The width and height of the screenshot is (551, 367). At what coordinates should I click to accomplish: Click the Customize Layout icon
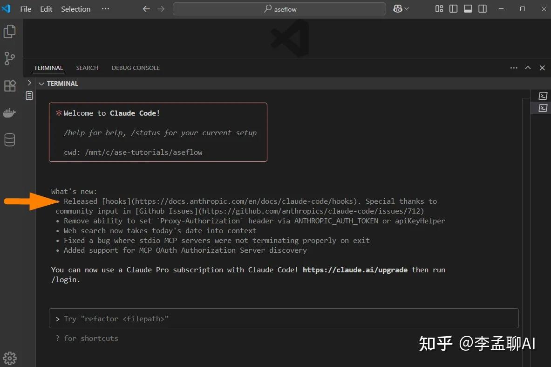[439, 8]
